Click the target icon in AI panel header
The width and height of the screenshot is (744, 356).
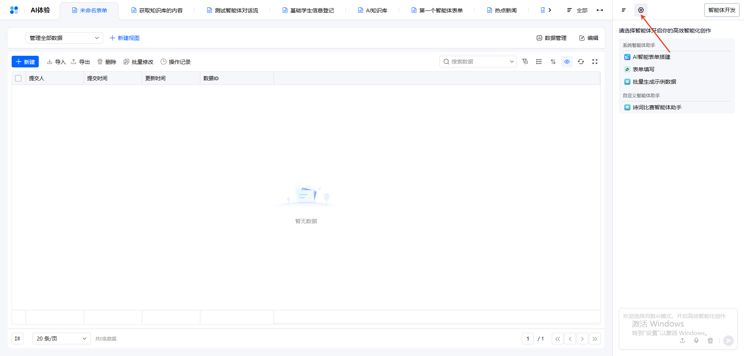tap(641, 10)
